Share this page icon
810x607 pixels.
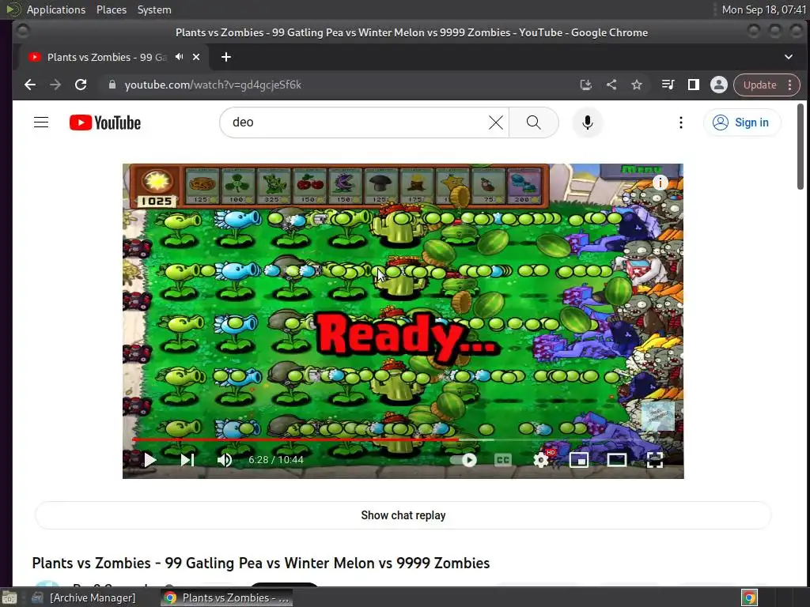click(x=611, y=85)
